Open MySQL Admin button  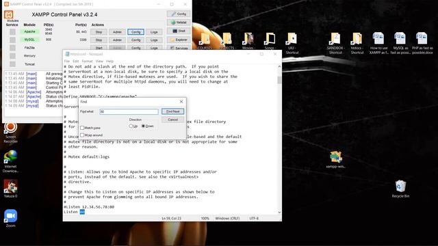(117, 40)
